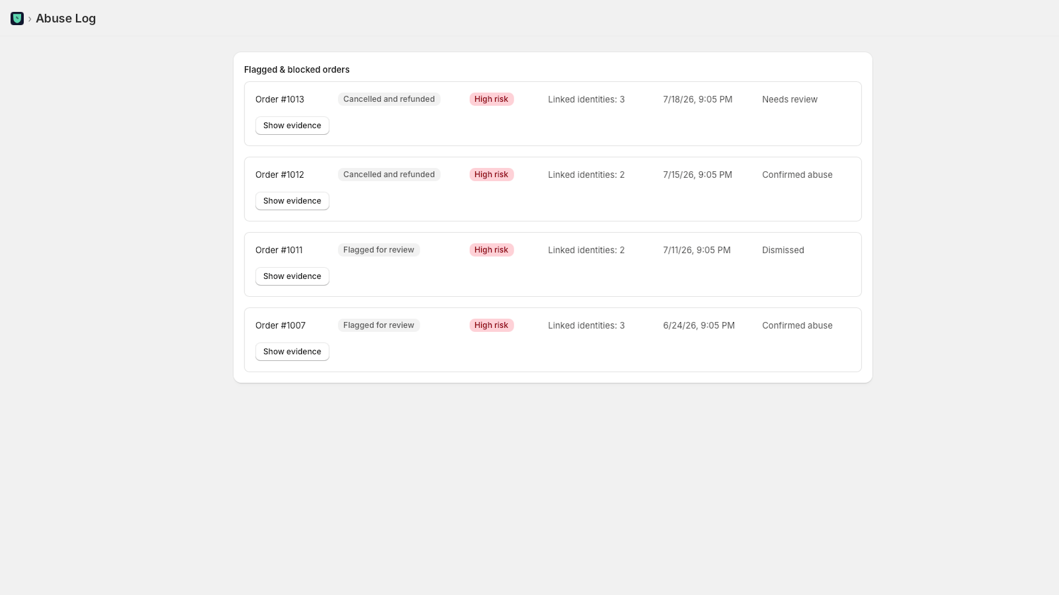The image size is (1059, 595).
Task: Click the High risk badge on Order #1012
Action: [x=491, y=175]
